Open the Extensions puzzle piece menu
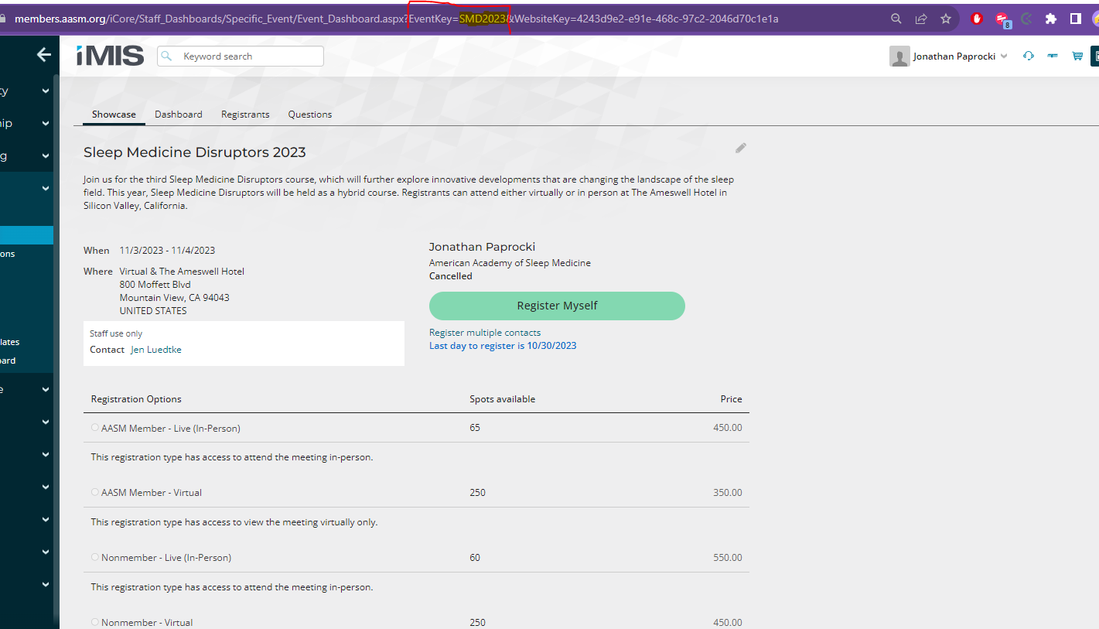 pos(1050,19)
